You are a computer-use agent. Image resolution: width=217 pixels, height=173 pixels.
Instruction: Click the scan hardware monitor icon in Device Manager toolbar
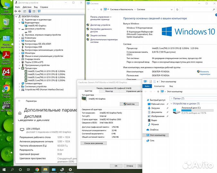click(39, 11)
